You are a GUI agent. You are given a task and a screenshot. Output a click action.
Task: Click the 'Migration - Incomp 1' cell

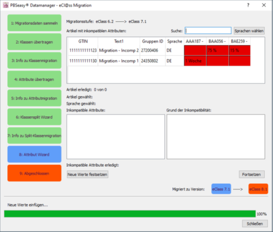point(119,61)
